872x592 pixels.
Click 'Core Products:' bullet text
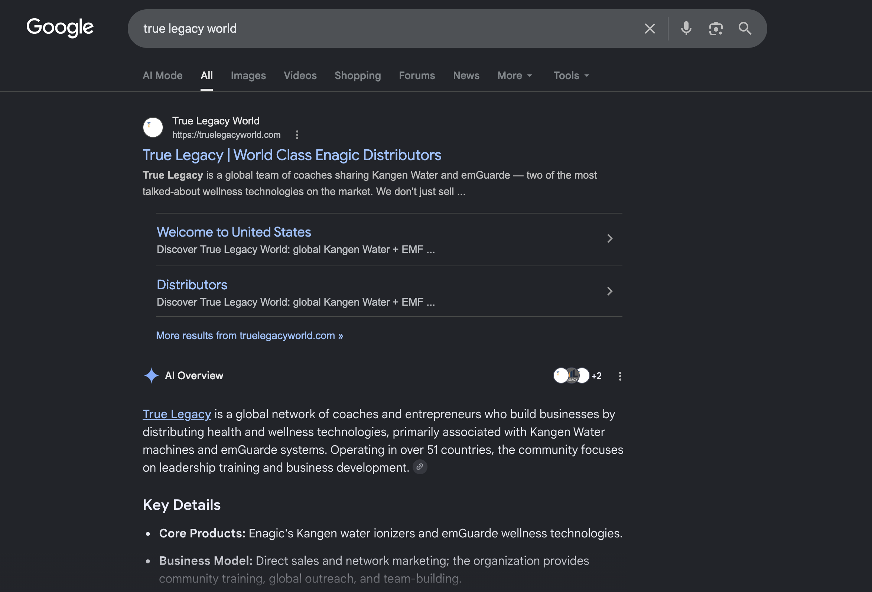point(202,533)
